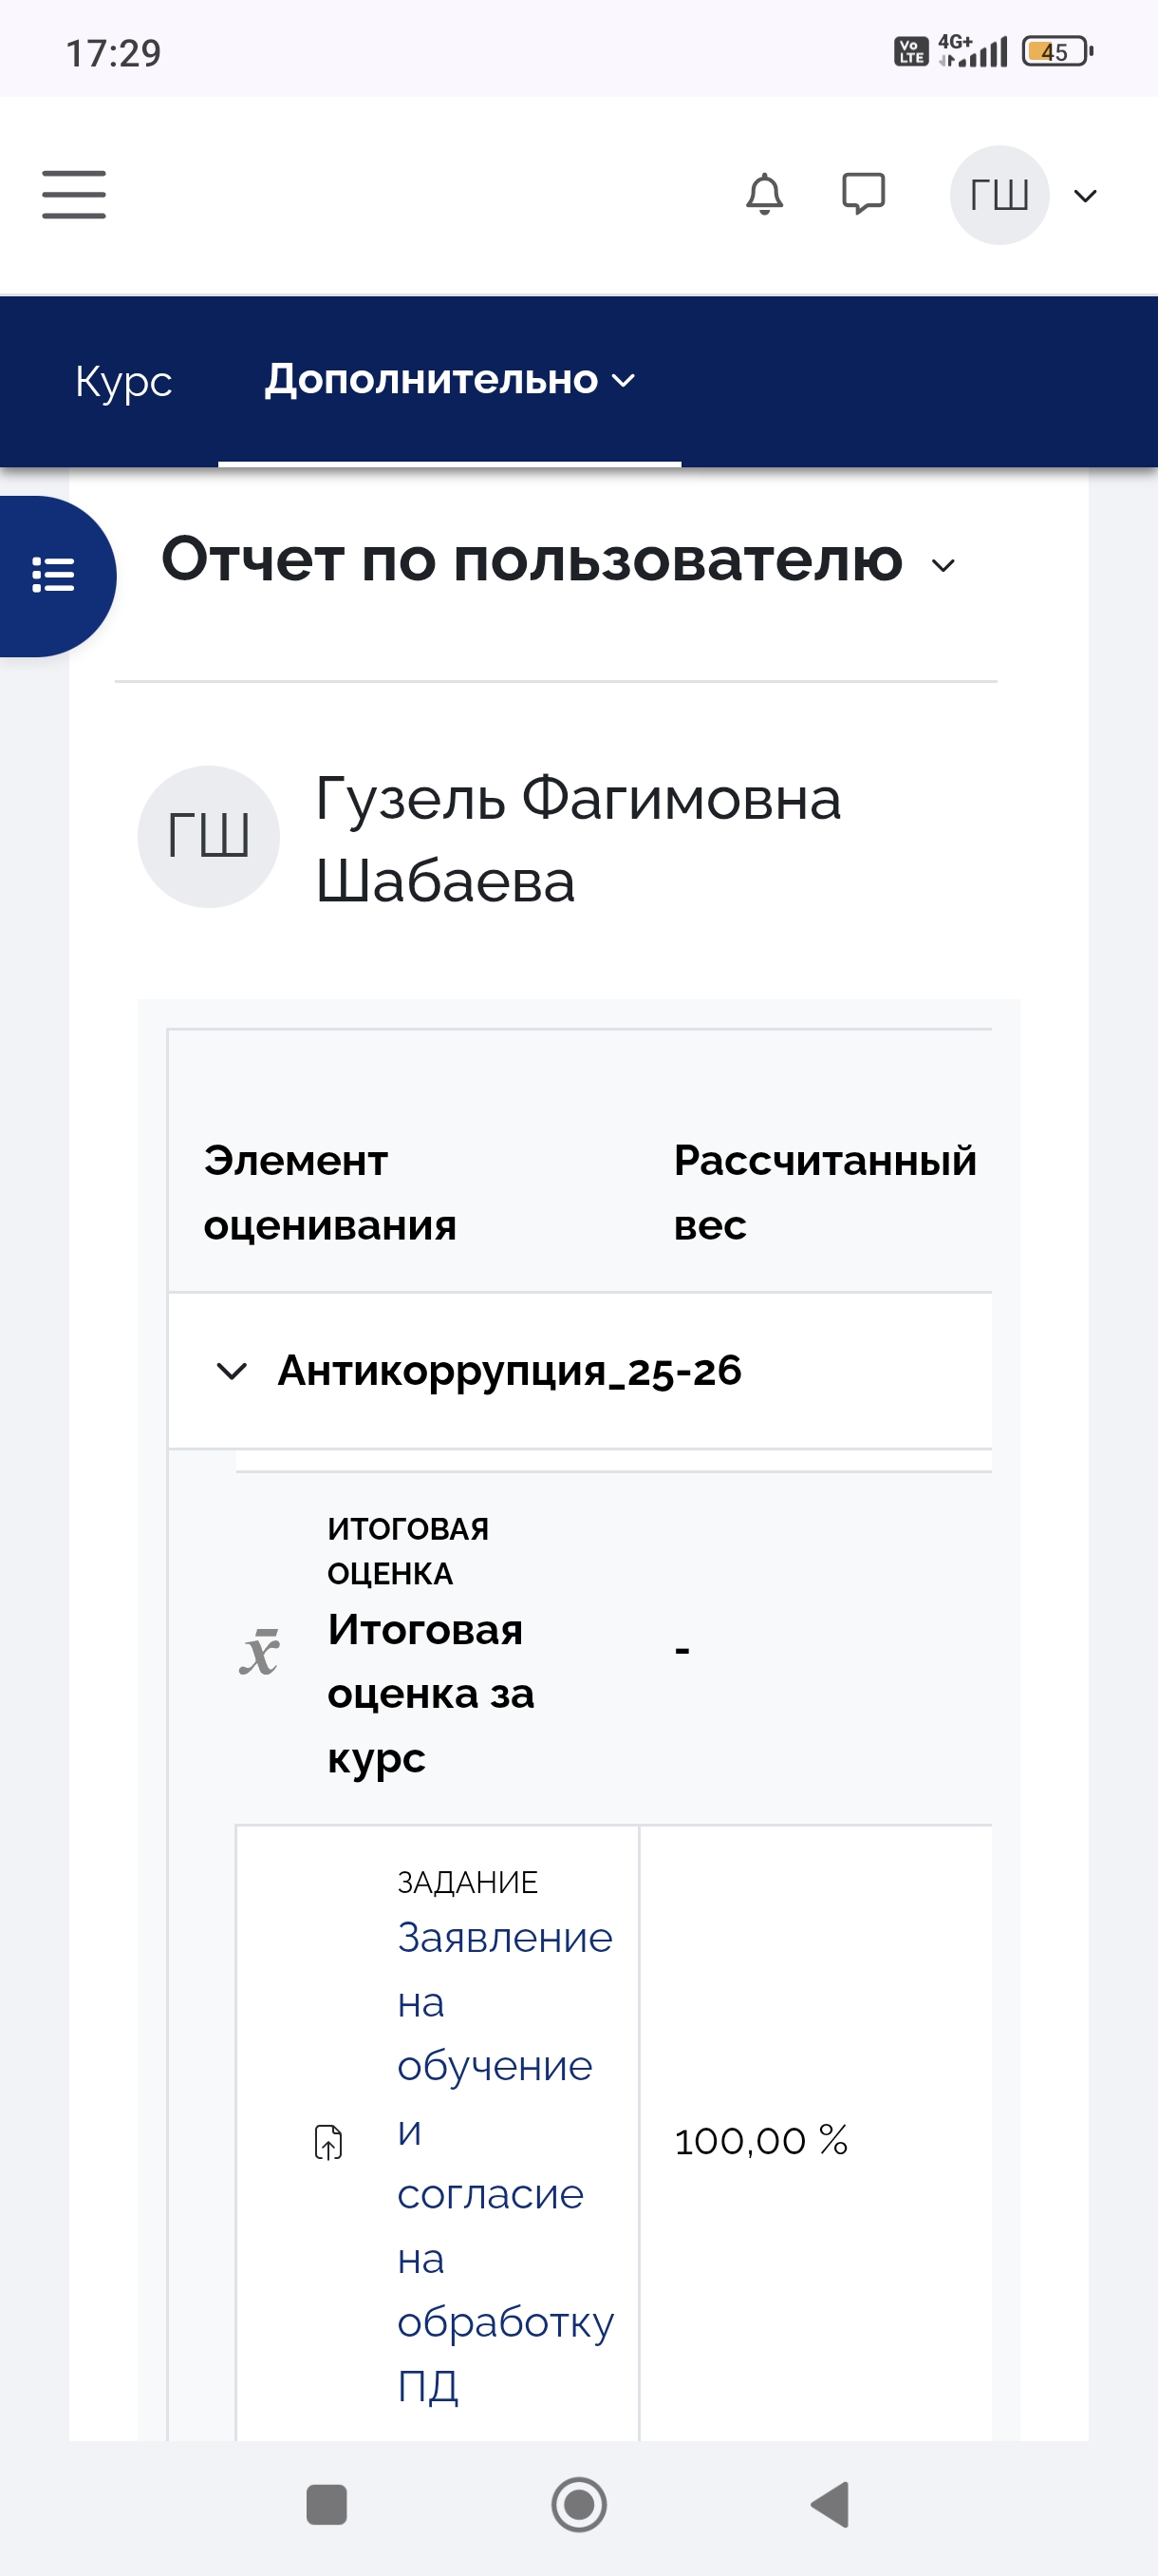This screenshot has height=2576, width=1158.
Task: Tap the course total average icon
Action: pos(260,1652)
